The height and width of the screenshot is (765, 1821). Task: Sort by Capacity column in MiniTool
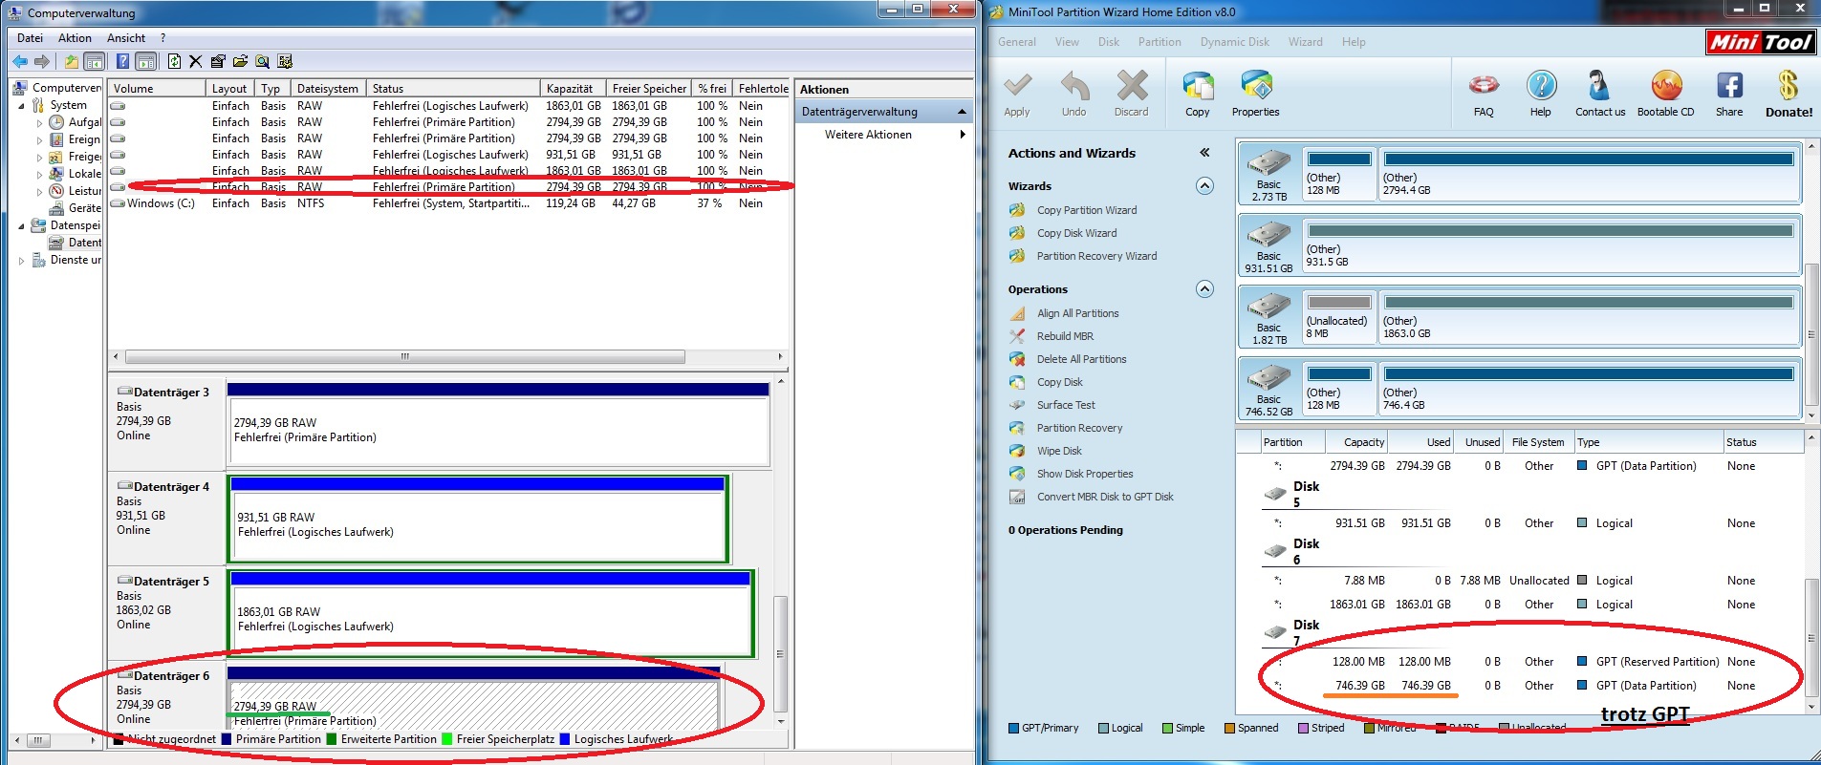(x=1356, y=442)
